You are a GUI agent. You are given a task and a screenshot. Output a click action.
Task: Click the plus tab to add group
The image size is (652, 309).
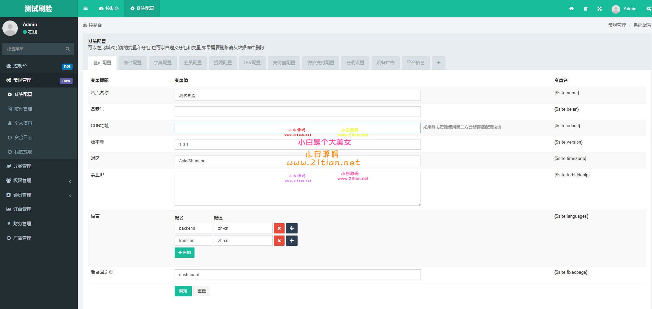coord(439,63)
